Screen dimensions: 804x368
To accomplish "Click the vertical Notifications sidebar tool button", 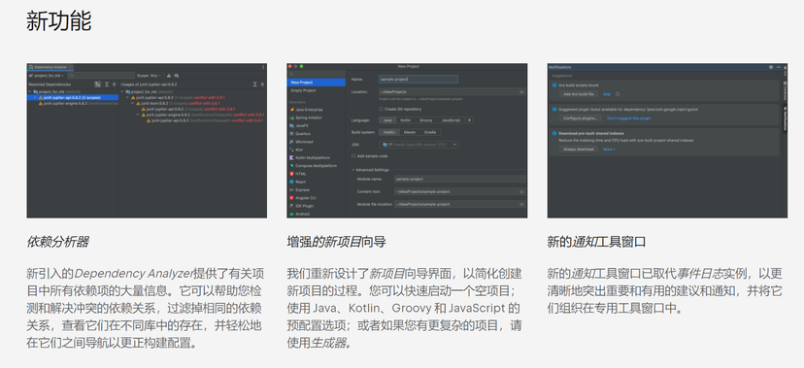I will [785, 118].
